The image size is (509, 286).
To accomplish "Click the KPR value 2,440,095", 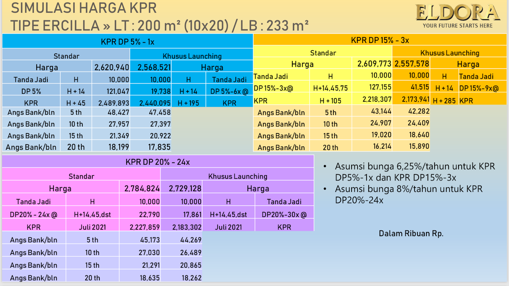I will (x=155, y=103).
